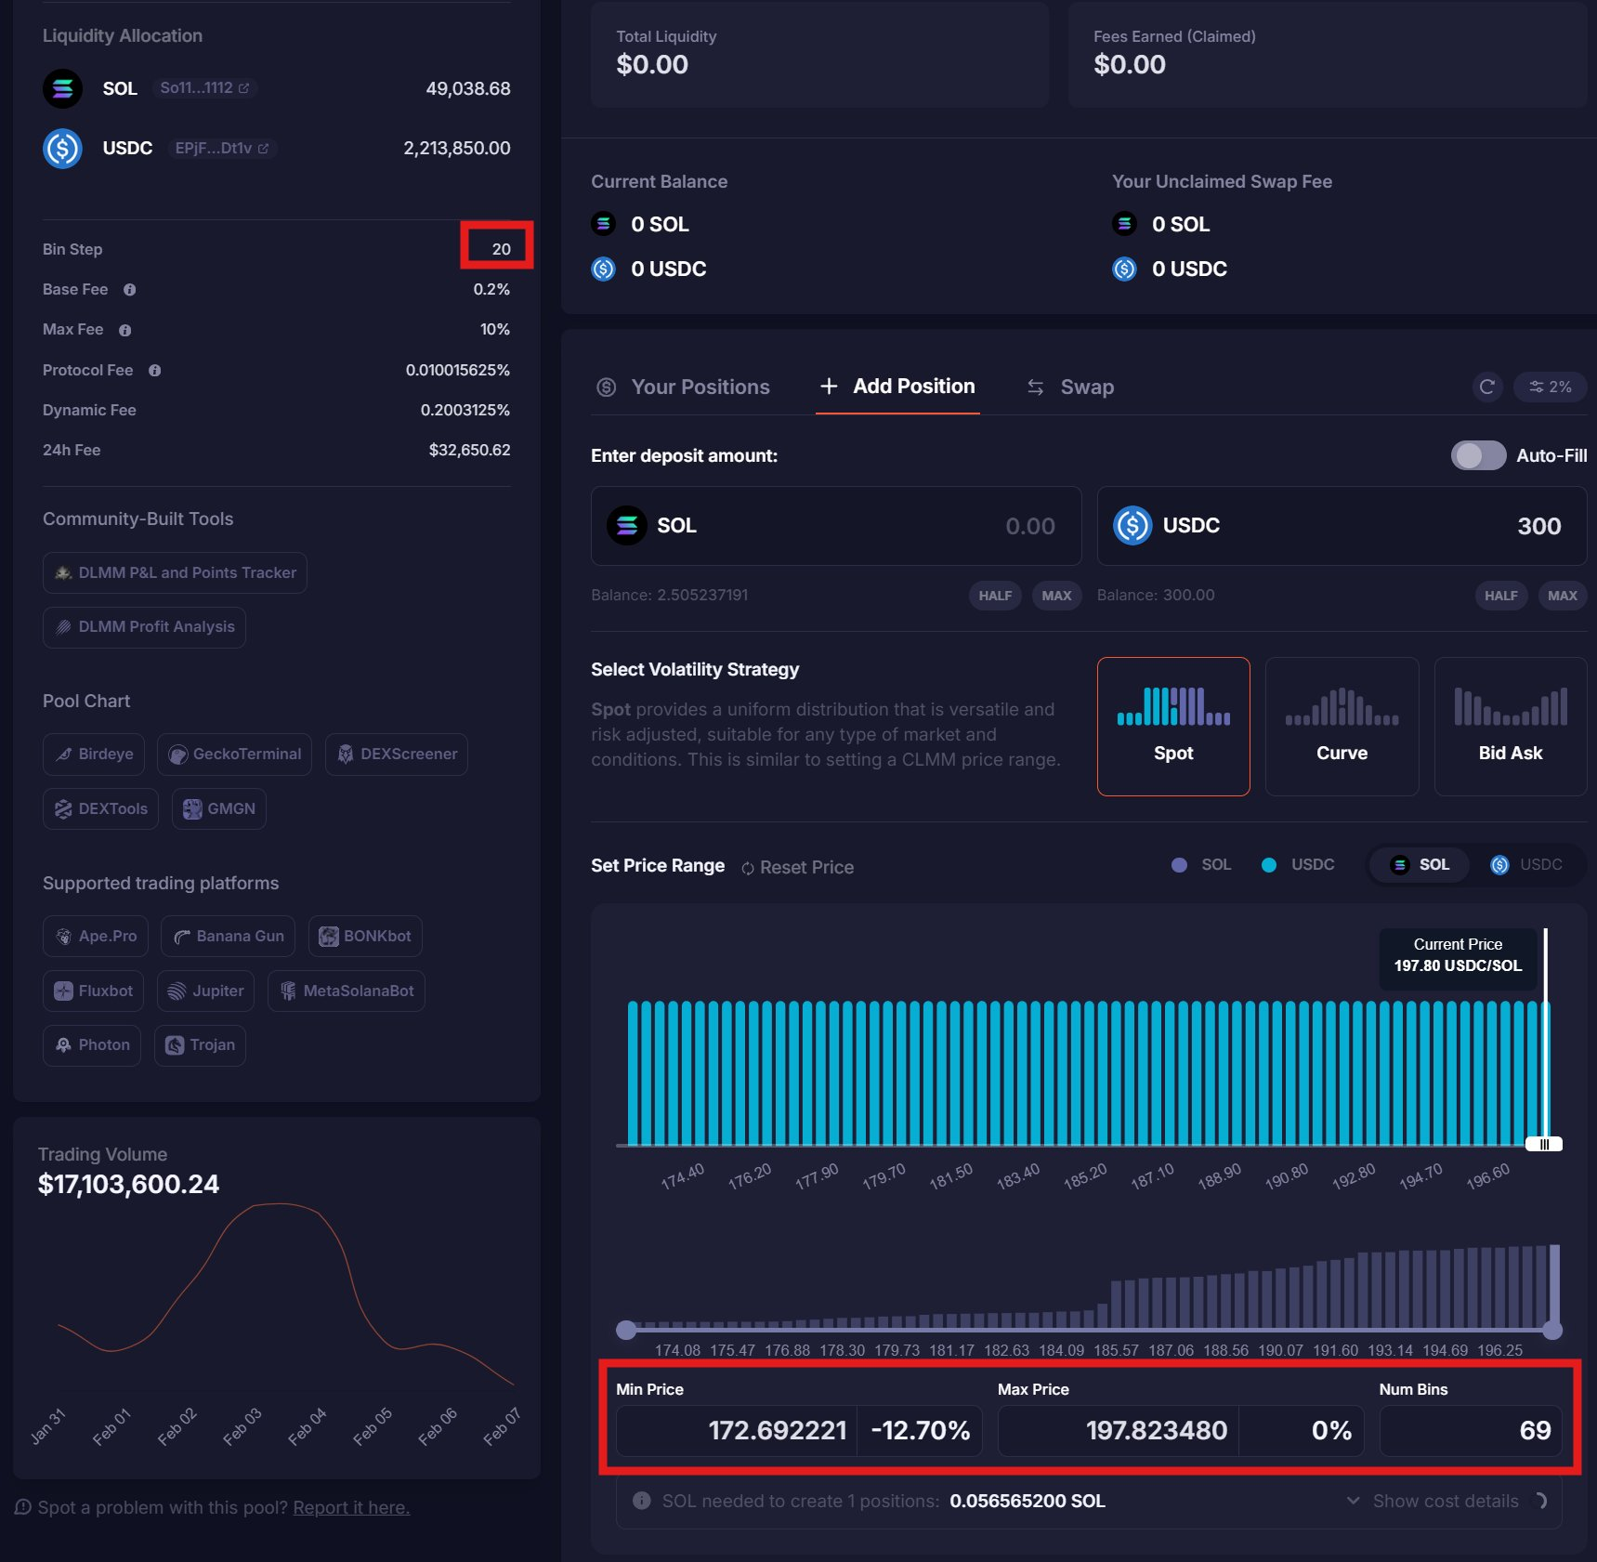Click the Min Price input field
1597x1562 pixels.
coord(736,1430)
